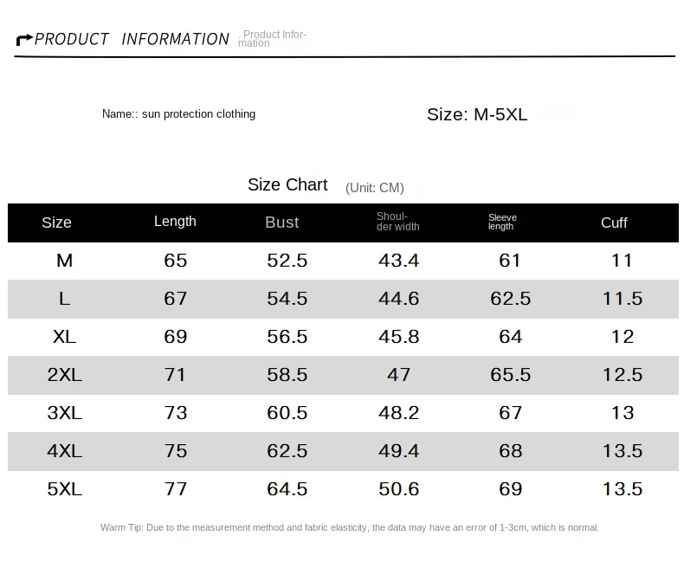Image resolution: width=684 pixels, height=568 pixels.
Task: Click the Cuff column header
Action: tap(614, 223)
